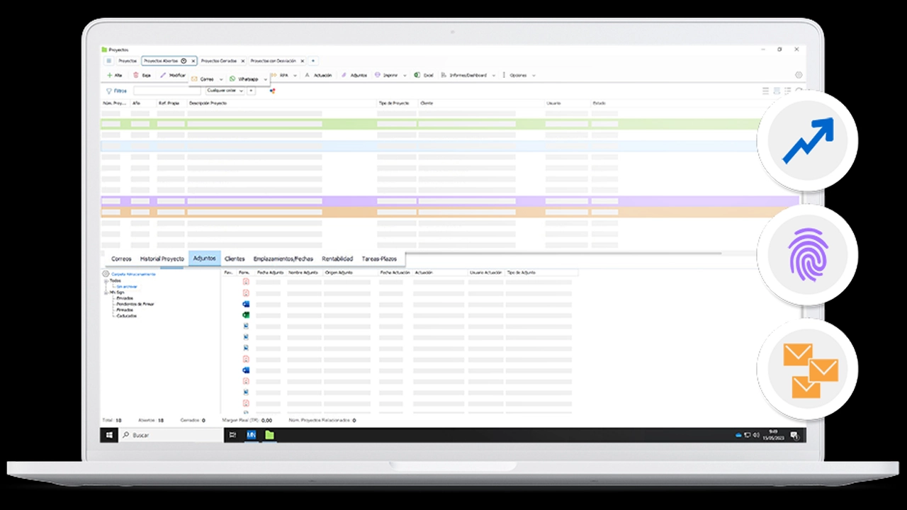Select the Adjuntos detail tab
Viewport: 907px width, 510px height.
pyautogui.click(x=205, y=259)
